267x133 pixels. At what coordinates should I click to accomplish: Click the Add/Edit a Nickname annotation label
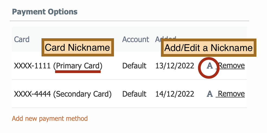[208, 48]
